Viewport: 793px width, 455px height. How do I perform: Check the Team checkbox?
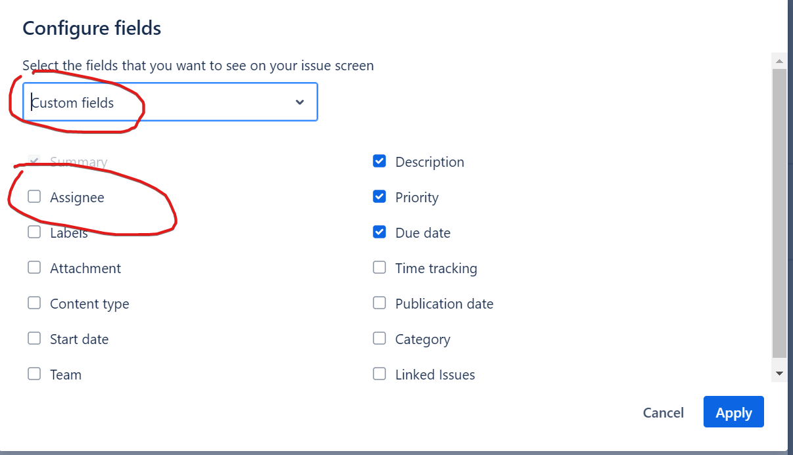tap(34, 374)
